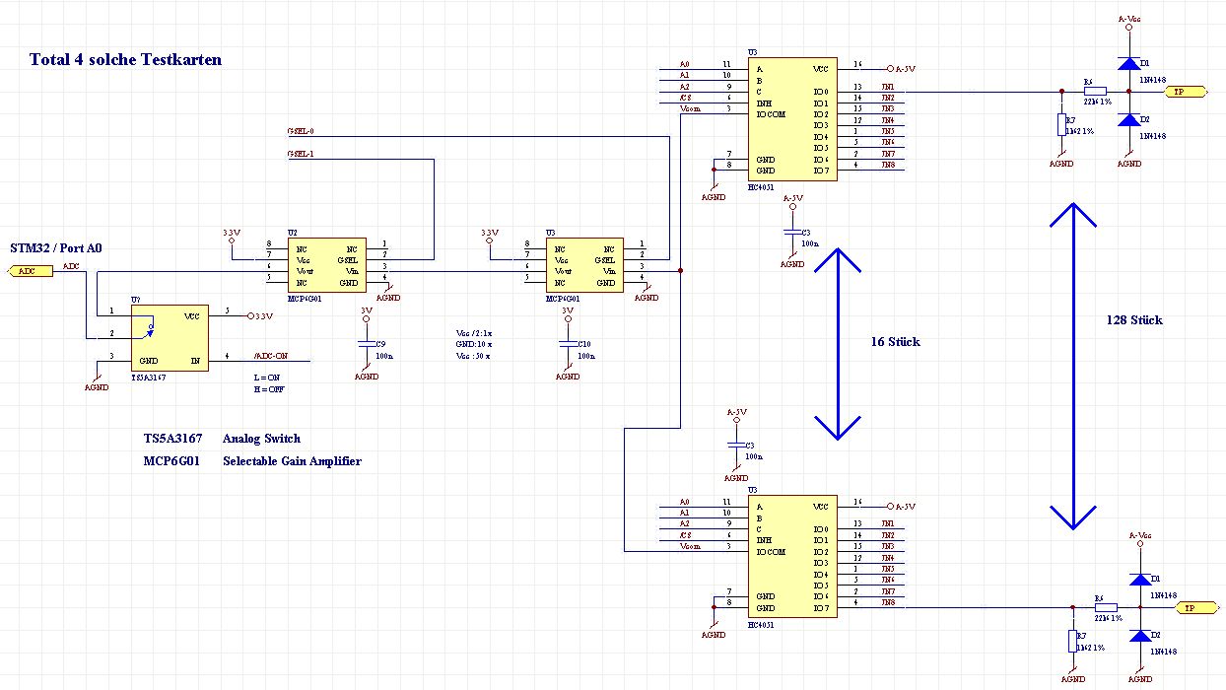Select the lower HC4051 multiplexer feeding IN8

[791, 557]
